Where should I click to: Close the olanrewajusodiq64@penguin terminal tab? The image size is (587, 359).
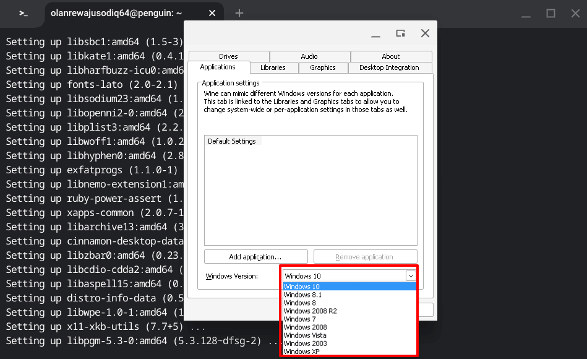click(212, 14)
